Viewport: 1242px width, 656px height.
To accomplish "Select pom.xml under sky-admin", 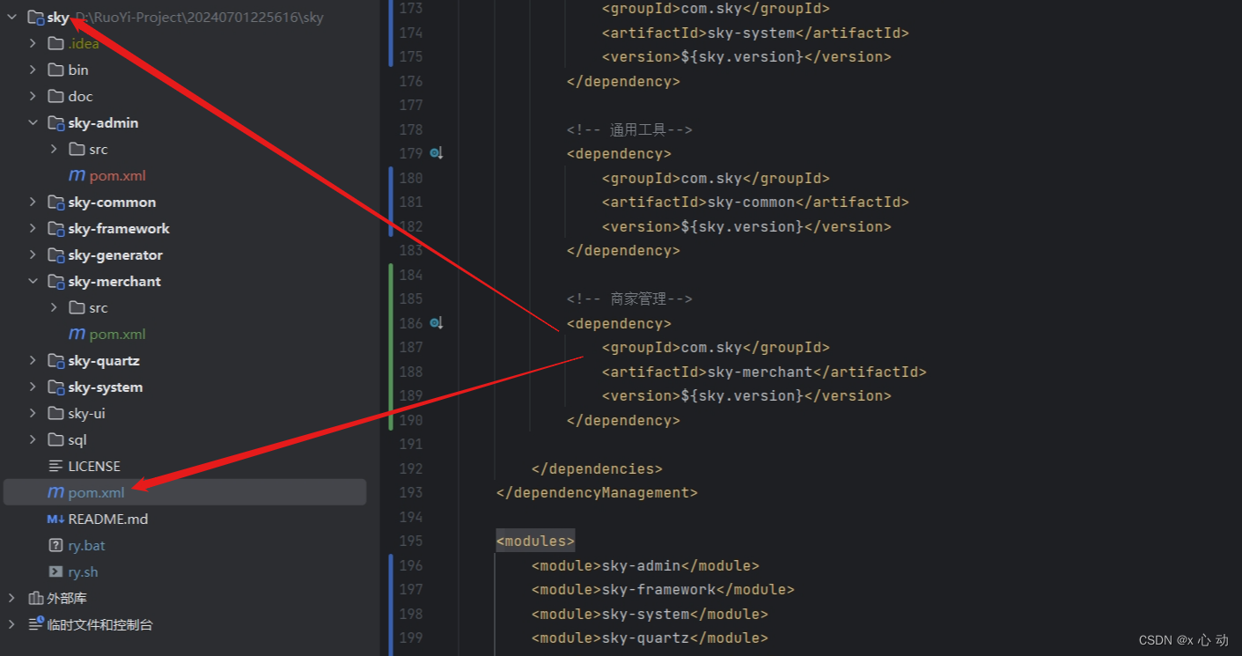I will [x=117, y=176].
